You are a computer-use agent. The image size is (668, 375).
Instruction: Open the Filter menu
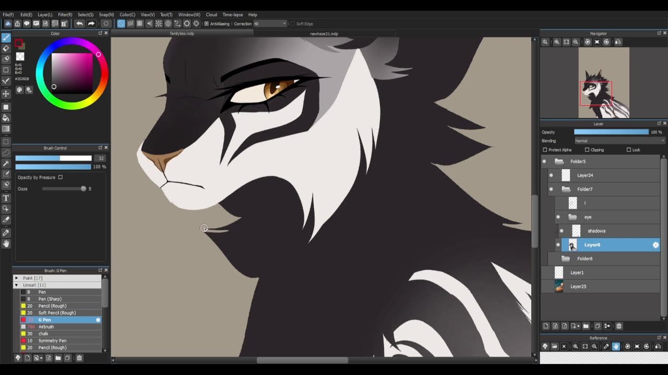coord(65,15)
